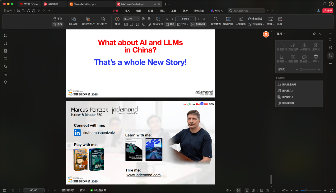Viewport: 336px width, 193px height.
Task: Click the 65/65 page number field in ribbon
Action: click(x=185, y=19)
